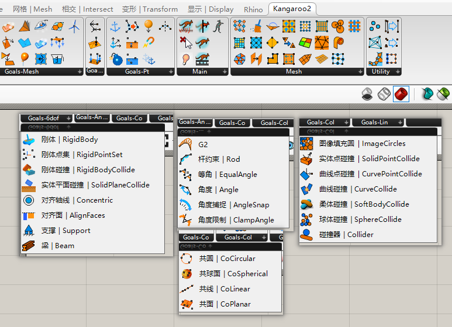Select the RigidBody component
Image resolution: width=452 pixels, height=327 pixels.
92,140
